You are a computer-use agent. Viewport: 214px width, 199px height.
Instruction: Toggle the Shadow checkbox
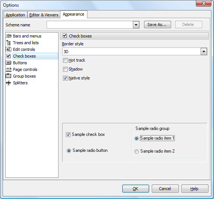click(x=65, y=69)
